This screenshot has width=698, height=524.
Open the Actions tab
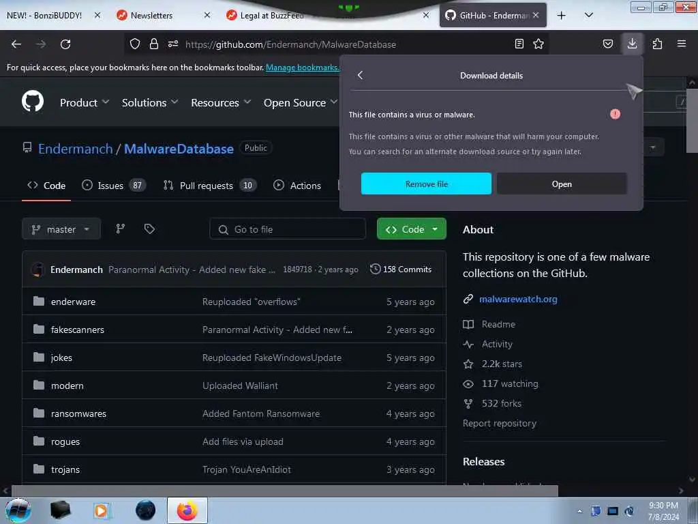click(x=297, y=186)
